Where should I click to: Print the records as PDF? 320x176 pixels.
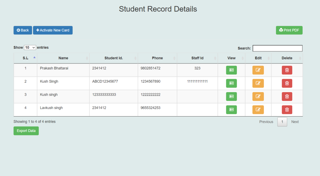[289, 30]
